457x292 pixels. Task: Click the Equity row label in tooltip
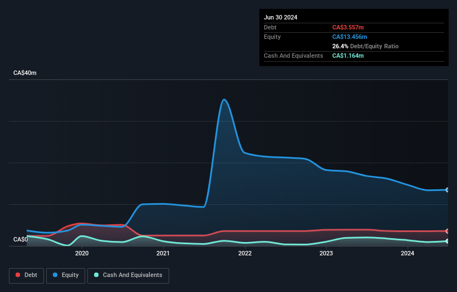272,37
